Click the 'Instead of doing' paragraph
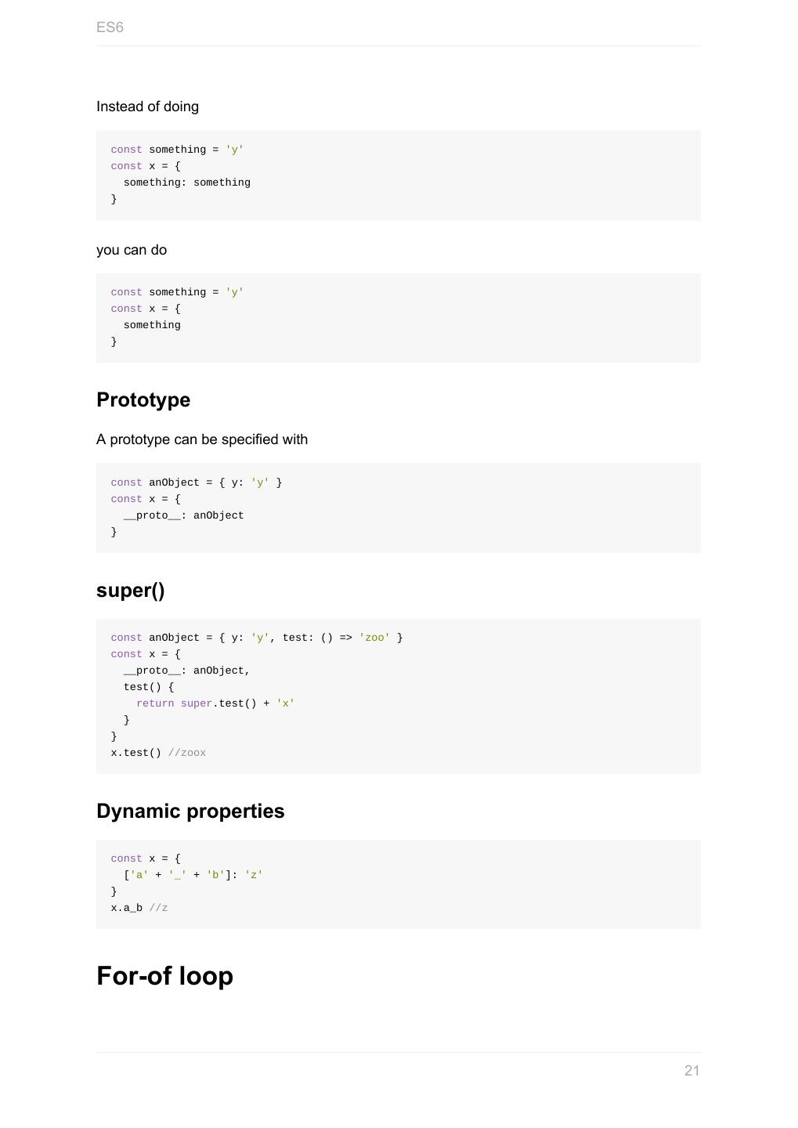Viewport: 798px width, 1128px height. click(147, 107)
